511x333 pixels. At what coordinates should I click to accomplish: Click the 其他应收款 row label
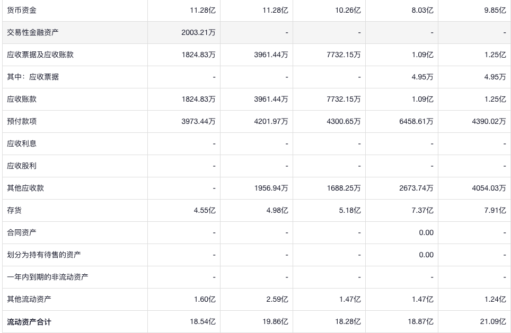(25, 188)
